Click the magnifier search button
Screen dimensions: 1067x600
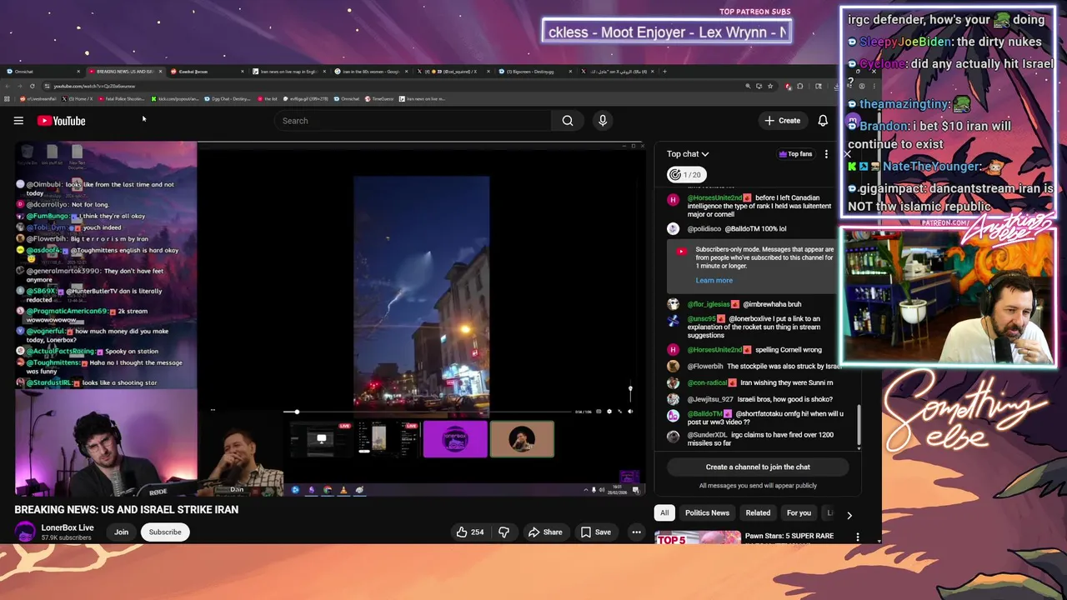tap(568, 121)
